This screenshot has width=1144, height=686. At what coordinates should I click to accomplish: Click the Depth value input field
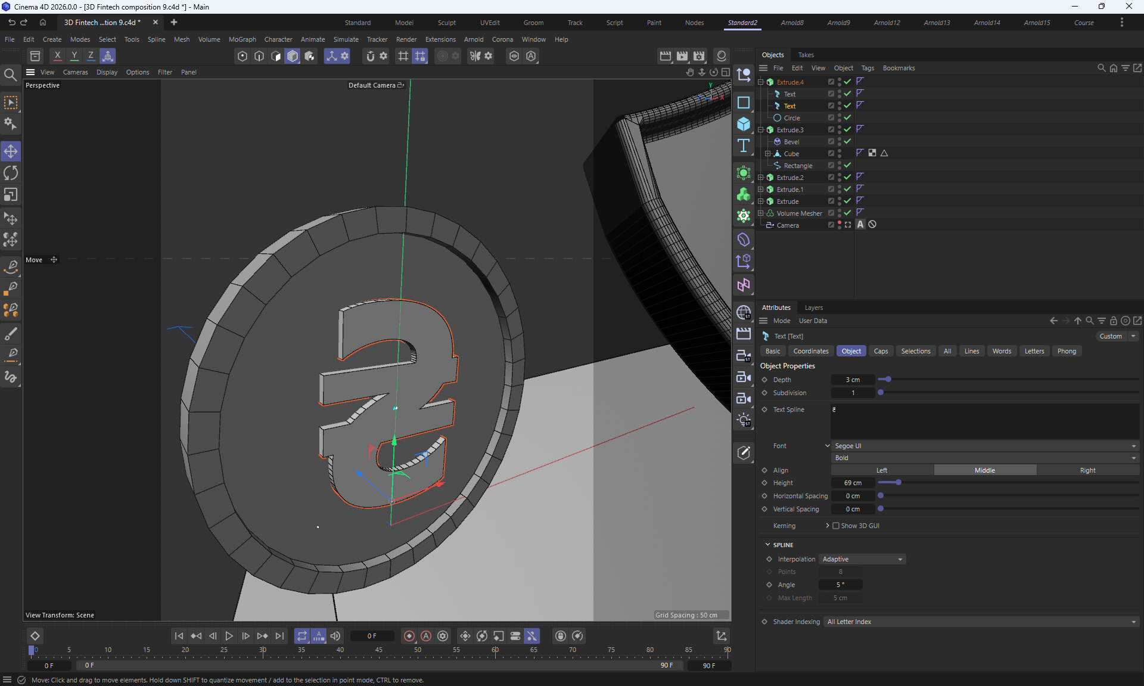[x=853, y=380]
